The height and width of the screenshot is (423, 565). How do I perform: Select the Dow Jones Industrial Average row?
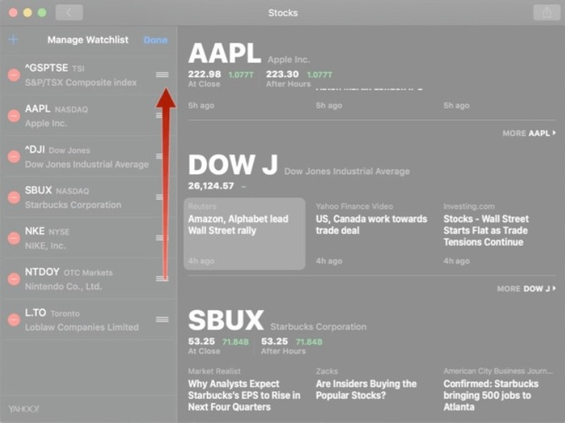point(88,157)
